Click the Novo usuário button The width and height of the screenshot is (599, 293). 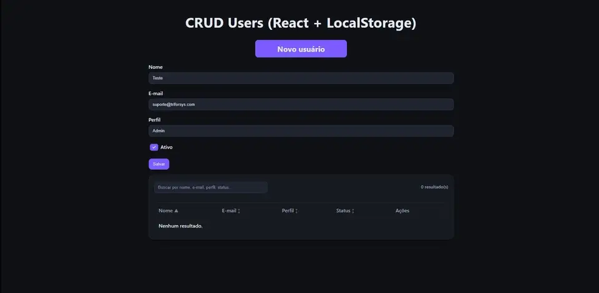[x=301, y=49]
